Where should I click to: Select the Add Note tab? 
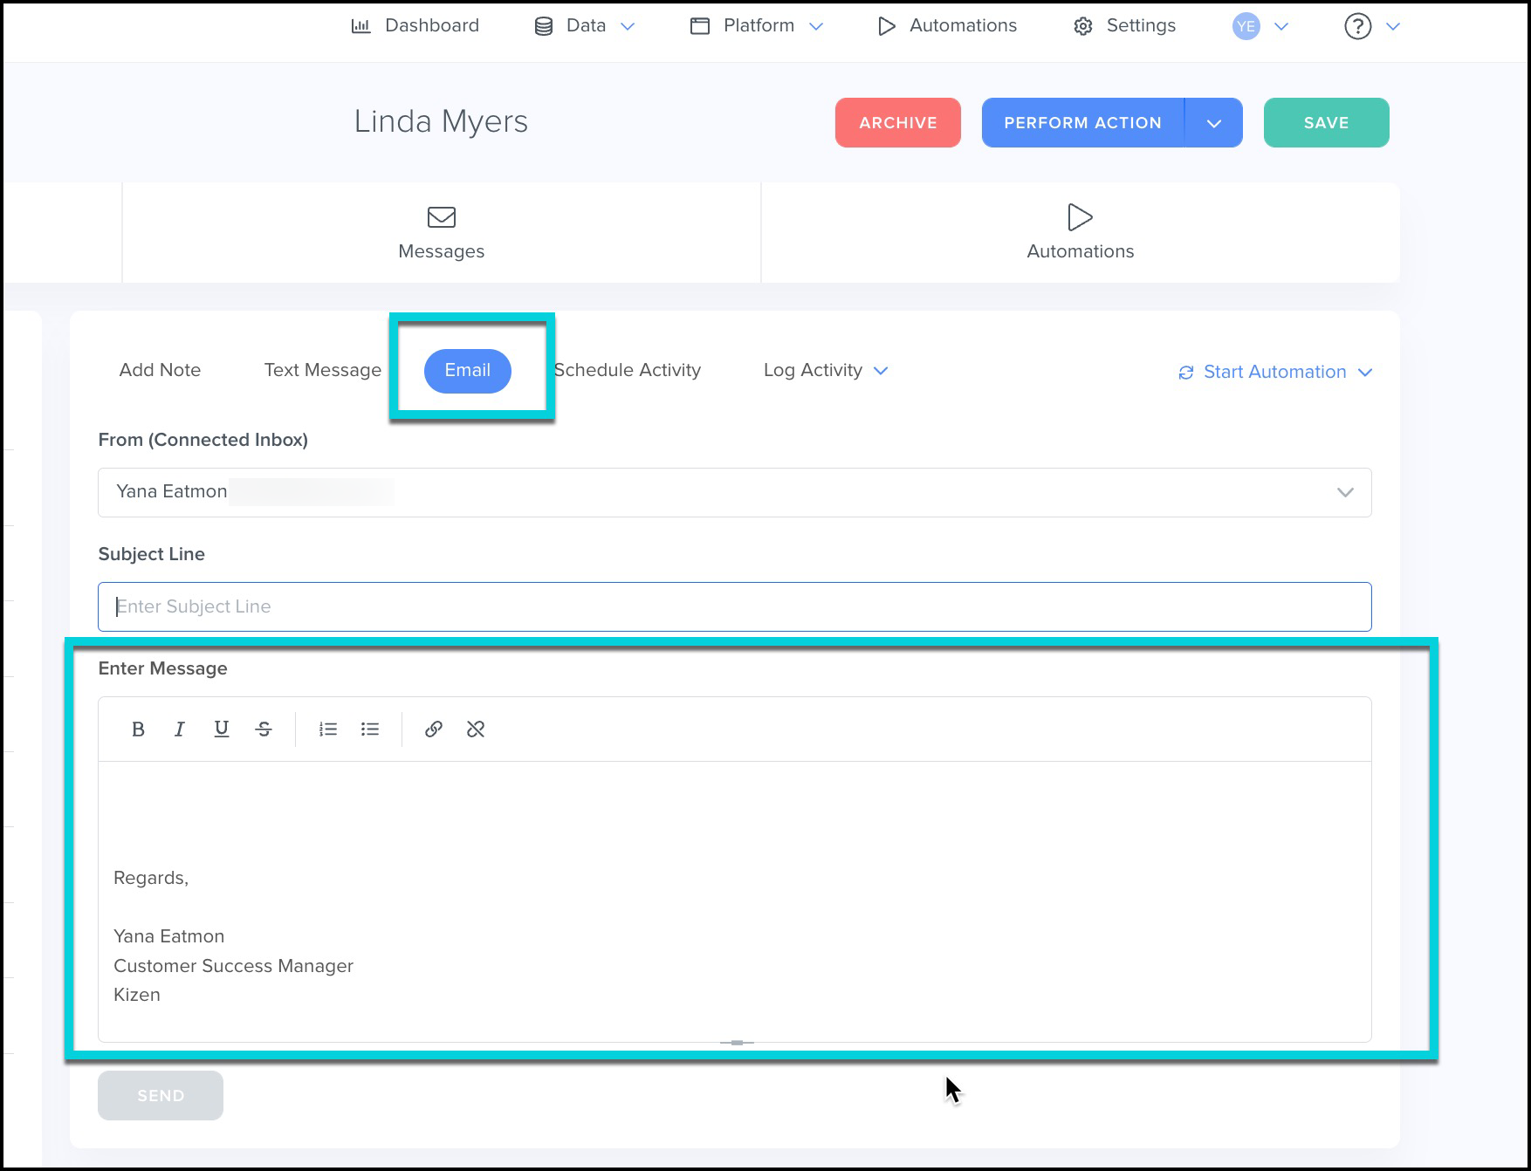pos(160,371)
